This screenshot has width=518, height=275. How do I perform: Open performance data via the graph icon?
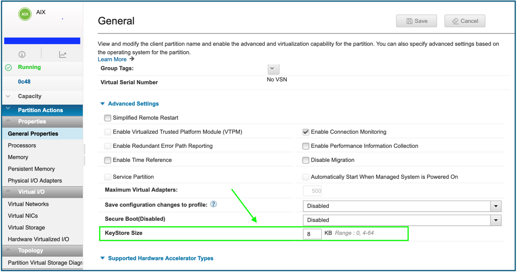click(x=62, y=54)
